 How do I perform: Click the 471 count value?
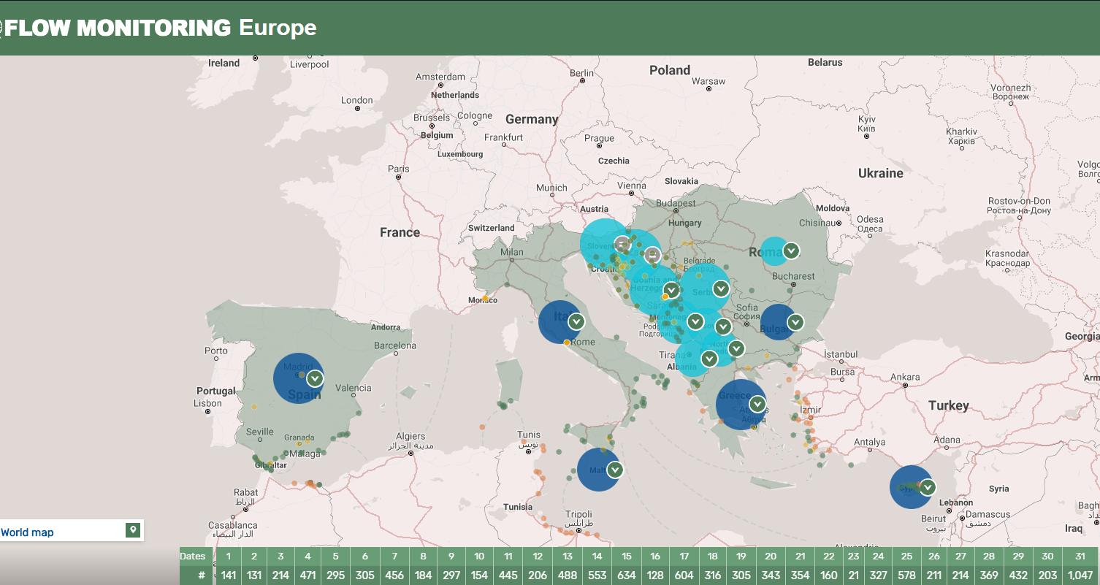click(x=308, y=576)
